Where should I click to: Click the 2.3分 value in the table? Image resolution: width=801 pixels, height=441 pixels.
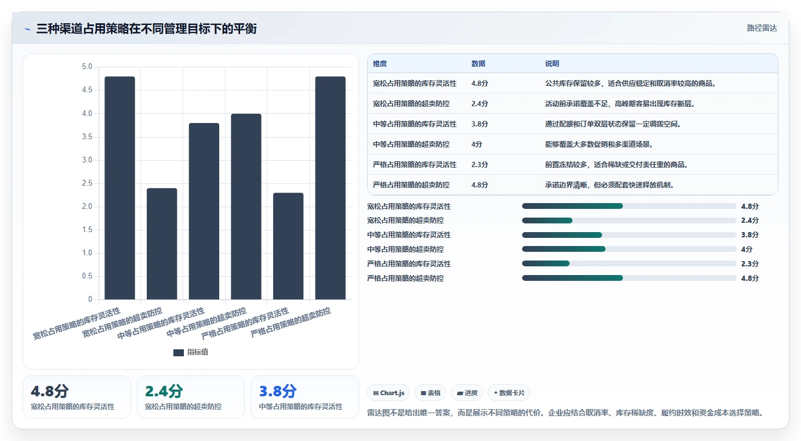pos(480,165)
